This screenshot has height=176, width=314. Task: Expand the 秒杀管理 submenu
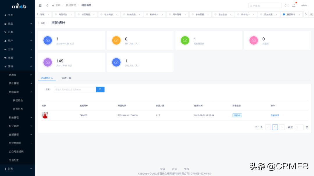17,117
